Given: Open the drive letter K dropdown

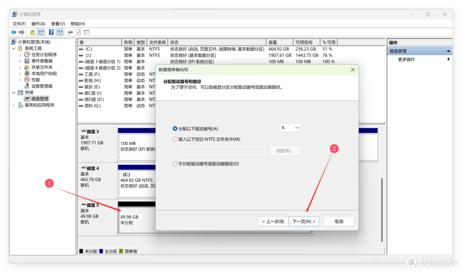Looking at the screenshot, I should click(x=290, y=127).
